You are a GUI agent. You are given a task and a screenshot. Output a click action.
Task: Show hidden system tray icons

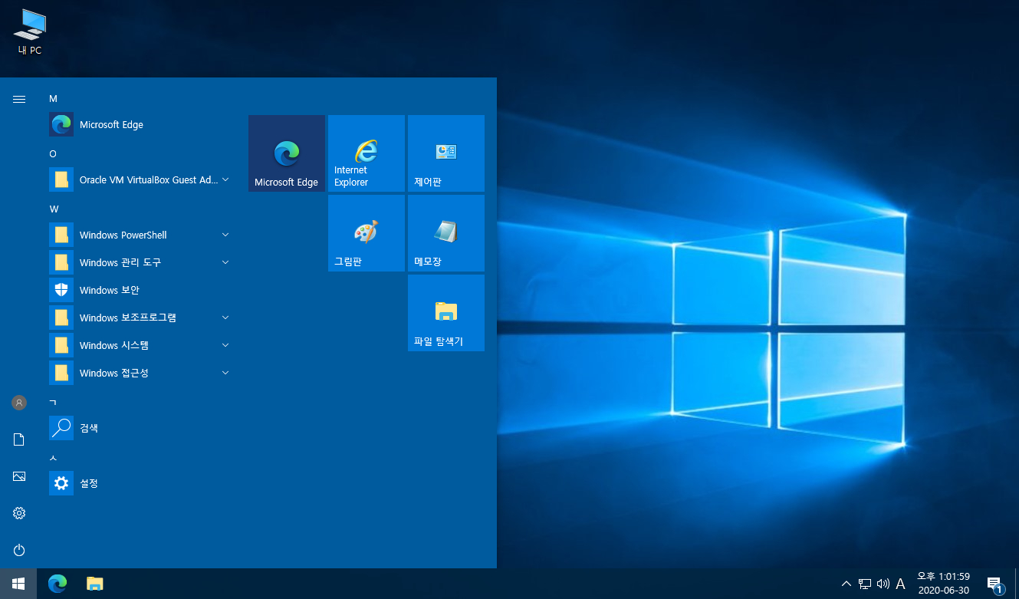click(x=846, y=584)
